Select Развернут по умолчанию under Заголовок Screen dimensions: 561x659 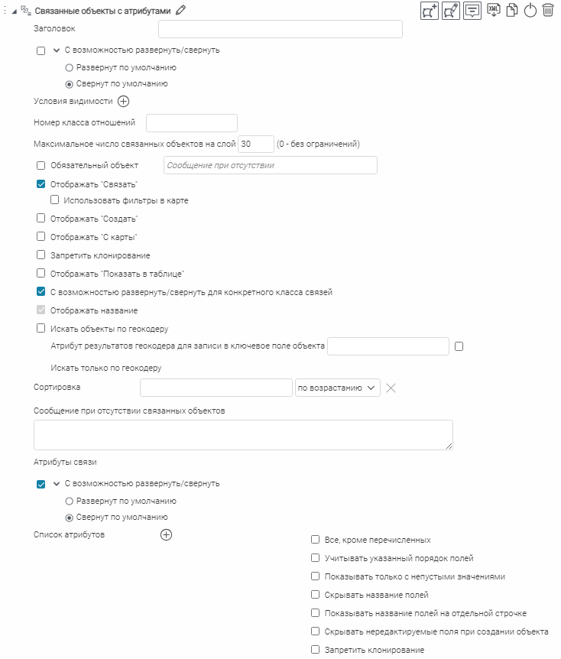coord(69,67)
